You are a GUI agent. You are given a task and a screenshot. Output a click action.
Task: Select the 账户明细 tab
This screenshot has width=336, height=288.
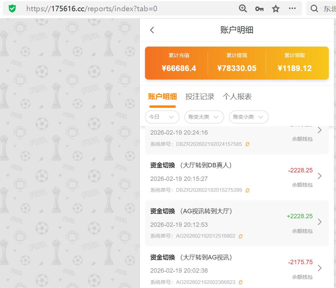point(162,97)
